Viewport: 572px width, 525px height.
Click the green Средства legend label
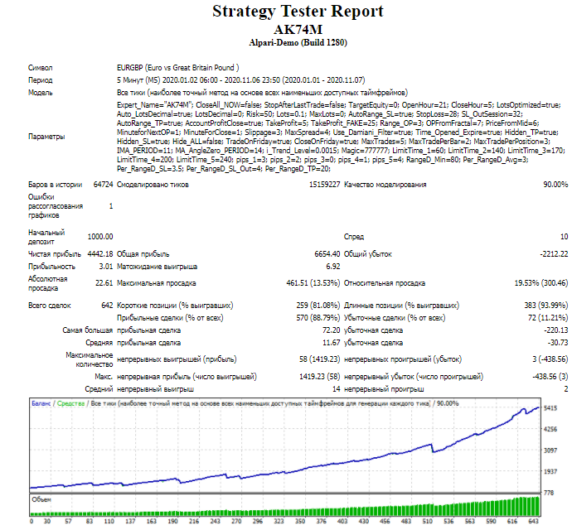(70, 403)
